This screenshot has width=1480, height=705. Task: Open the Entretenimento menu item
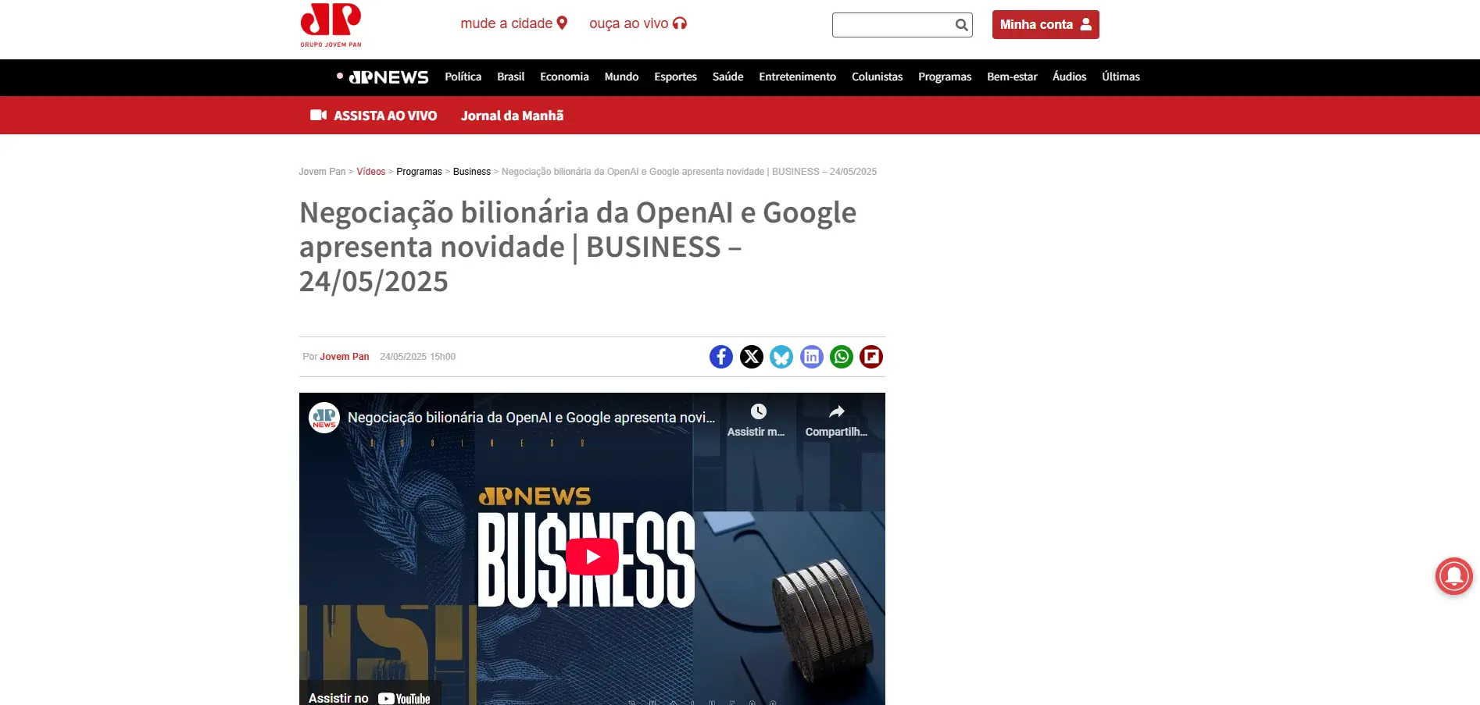pyautogui.click(x=797, y=77)
